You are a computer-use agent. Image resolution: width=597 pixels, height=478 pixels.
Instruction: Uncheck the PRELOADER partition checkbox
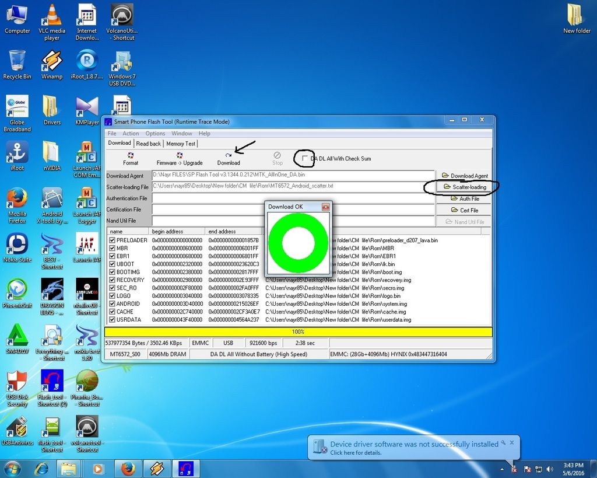pos(112,240)
